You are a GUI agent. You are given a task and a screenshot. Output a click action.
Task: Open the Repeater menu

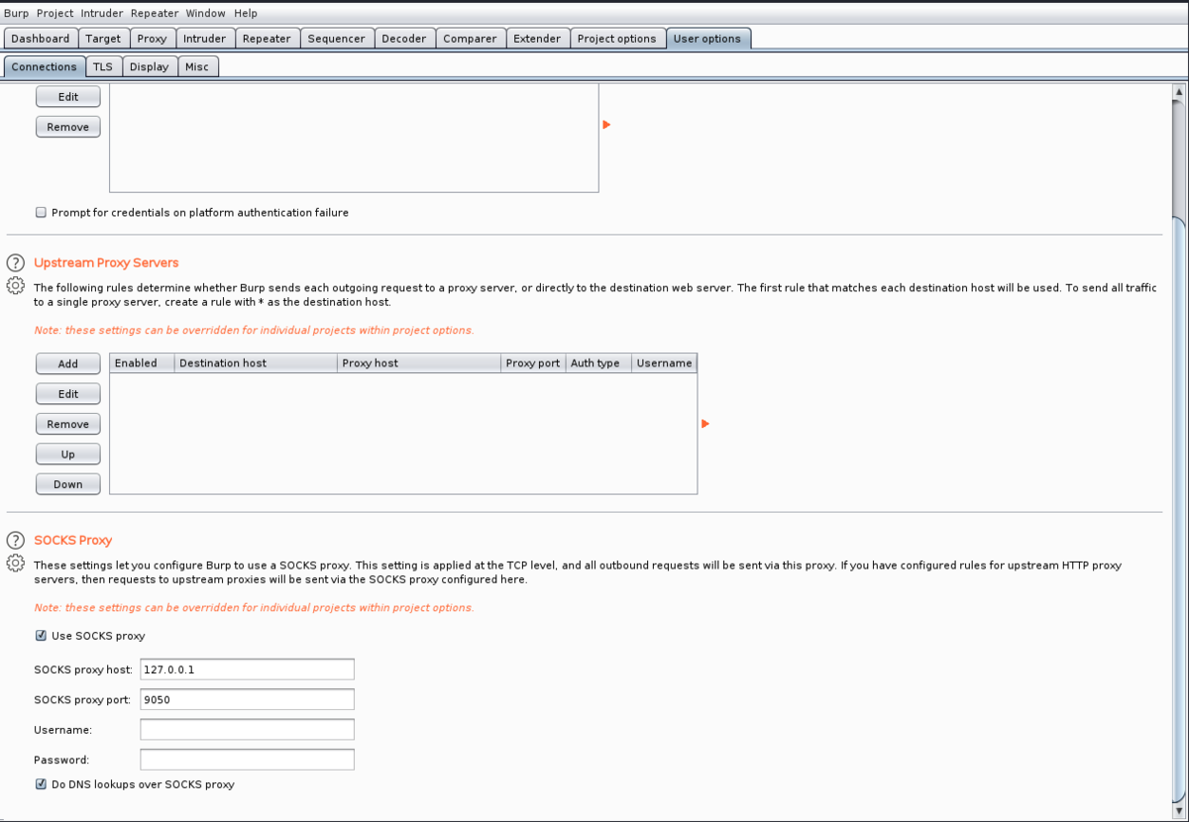155,13
